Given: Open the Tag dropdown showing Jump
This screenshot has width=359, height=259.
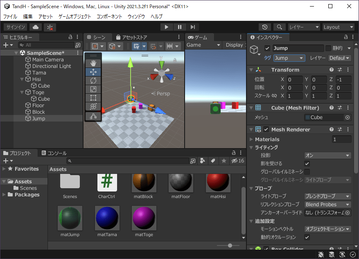Looking at the screenshot, I should coord(289,58).
